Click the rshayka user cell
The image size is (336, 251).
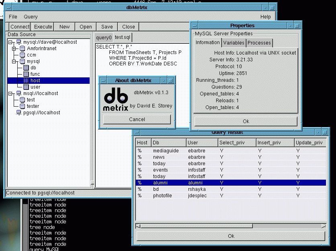point(197,189)
